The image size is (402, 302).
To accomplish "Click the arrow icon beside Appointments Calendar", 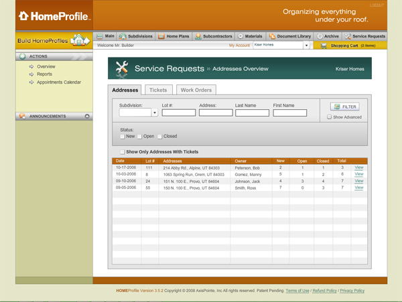I will [31, 82].
